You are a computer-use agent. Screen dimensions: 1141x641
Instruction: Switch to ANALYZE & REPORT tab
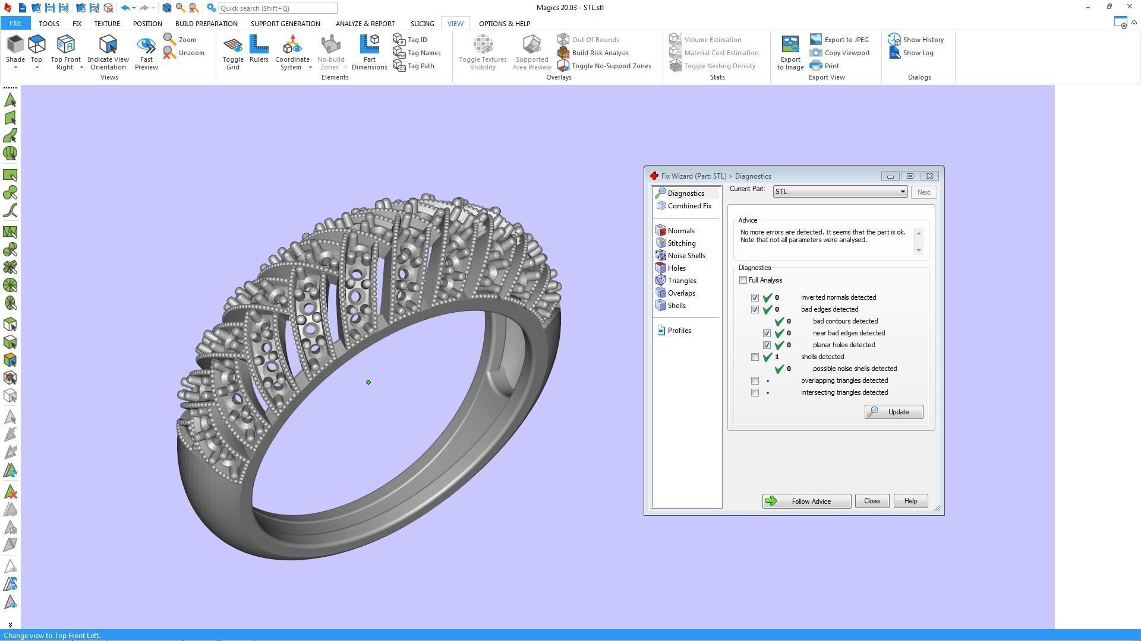[x=365, y=24]
